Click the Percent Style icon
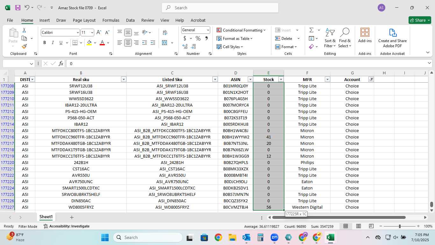This screenshot has width=435, height=245. click(x=198, y=39)
